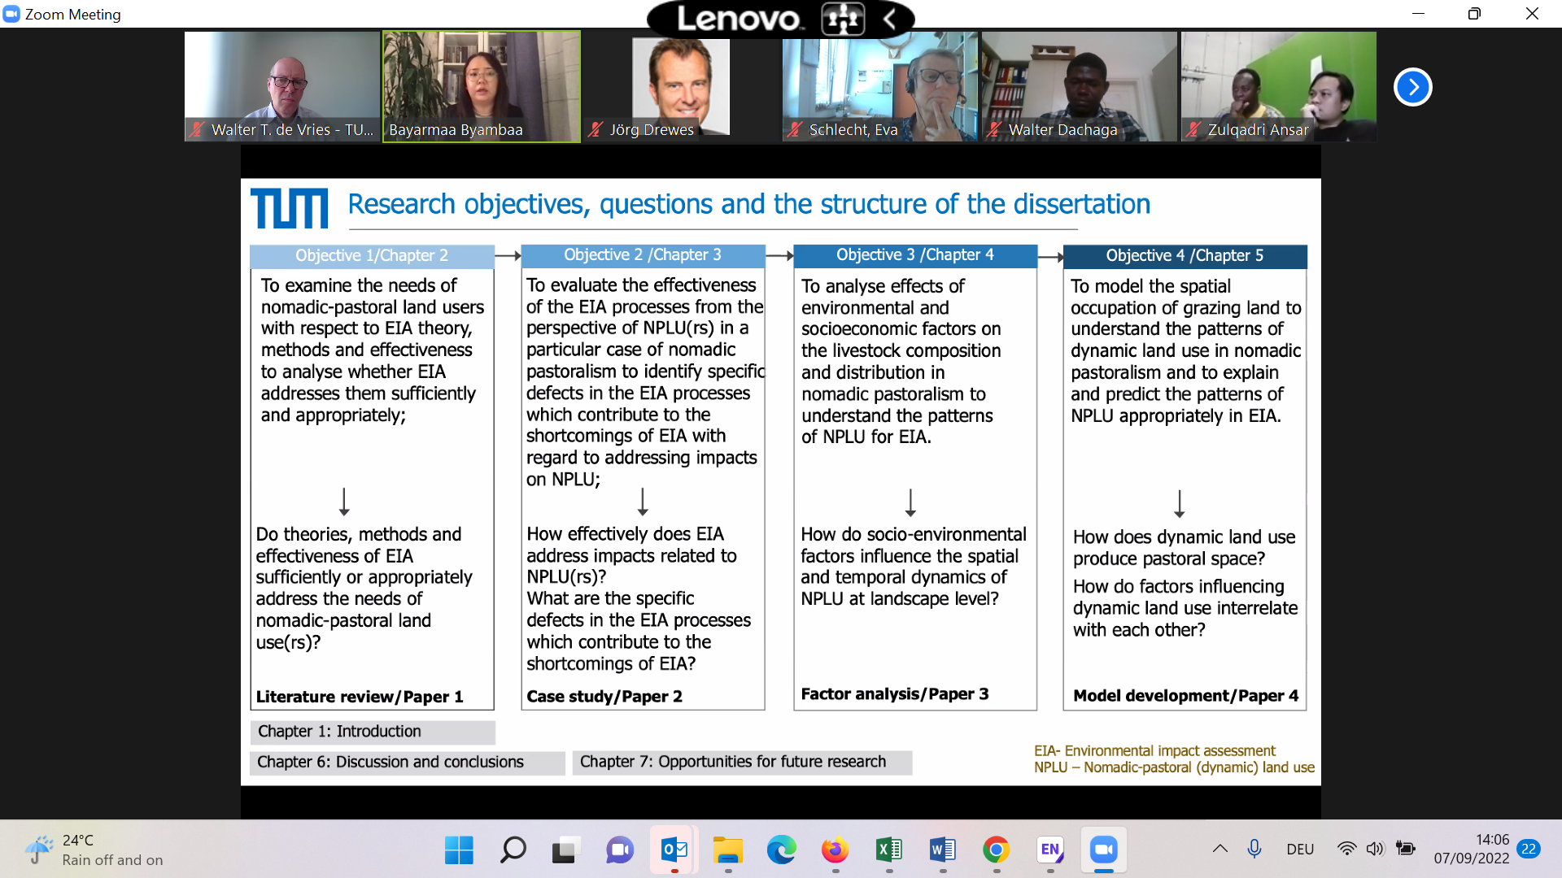Click 'Literature review/Paper 1' text

coord(360,697)
